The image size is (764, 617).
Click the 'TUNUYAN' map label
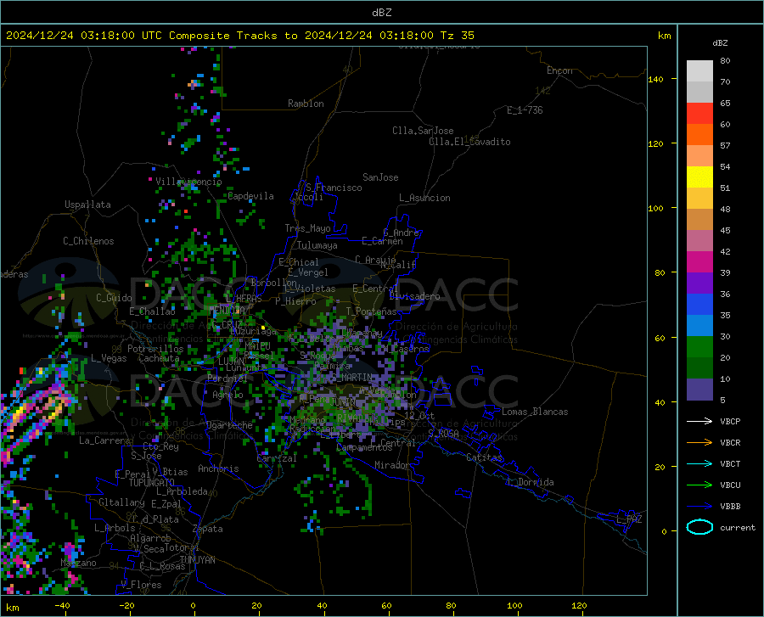[x=197, y=560]
